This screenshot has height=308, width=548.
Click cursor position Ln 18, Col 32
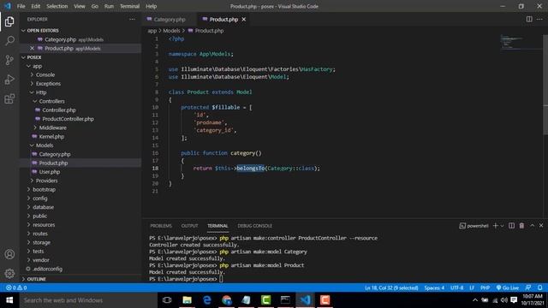click(x=391, y=287)
